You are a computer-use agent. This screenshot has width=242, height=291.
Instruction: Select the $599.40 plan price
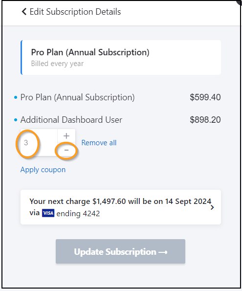[x=205, y=97]
